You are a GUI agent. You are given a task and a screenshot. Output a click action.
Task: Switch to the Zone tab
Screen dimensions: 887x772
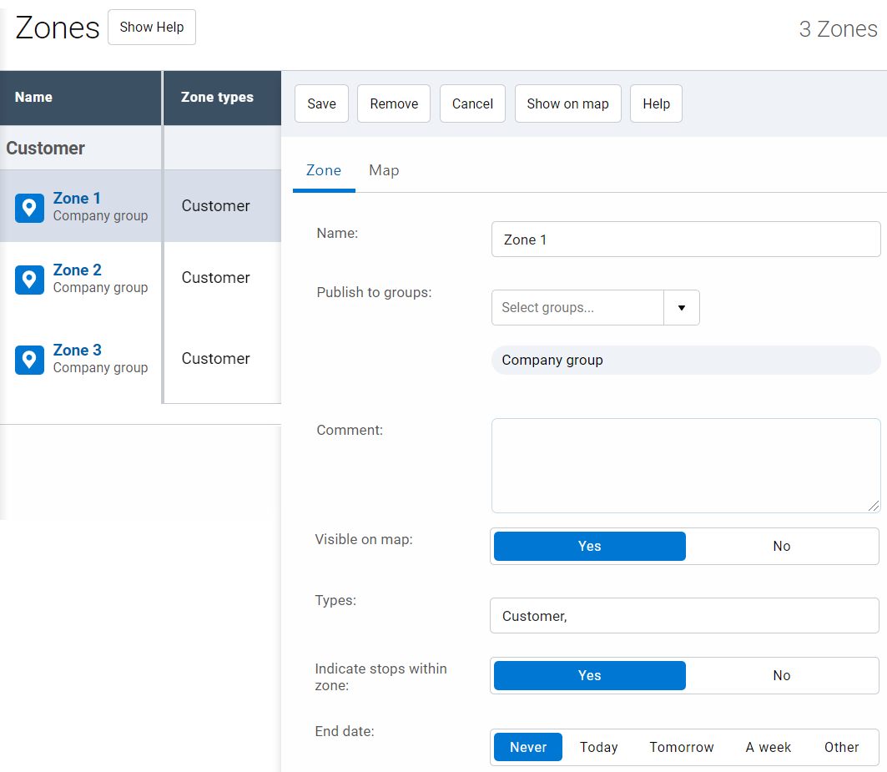[324, 170]
